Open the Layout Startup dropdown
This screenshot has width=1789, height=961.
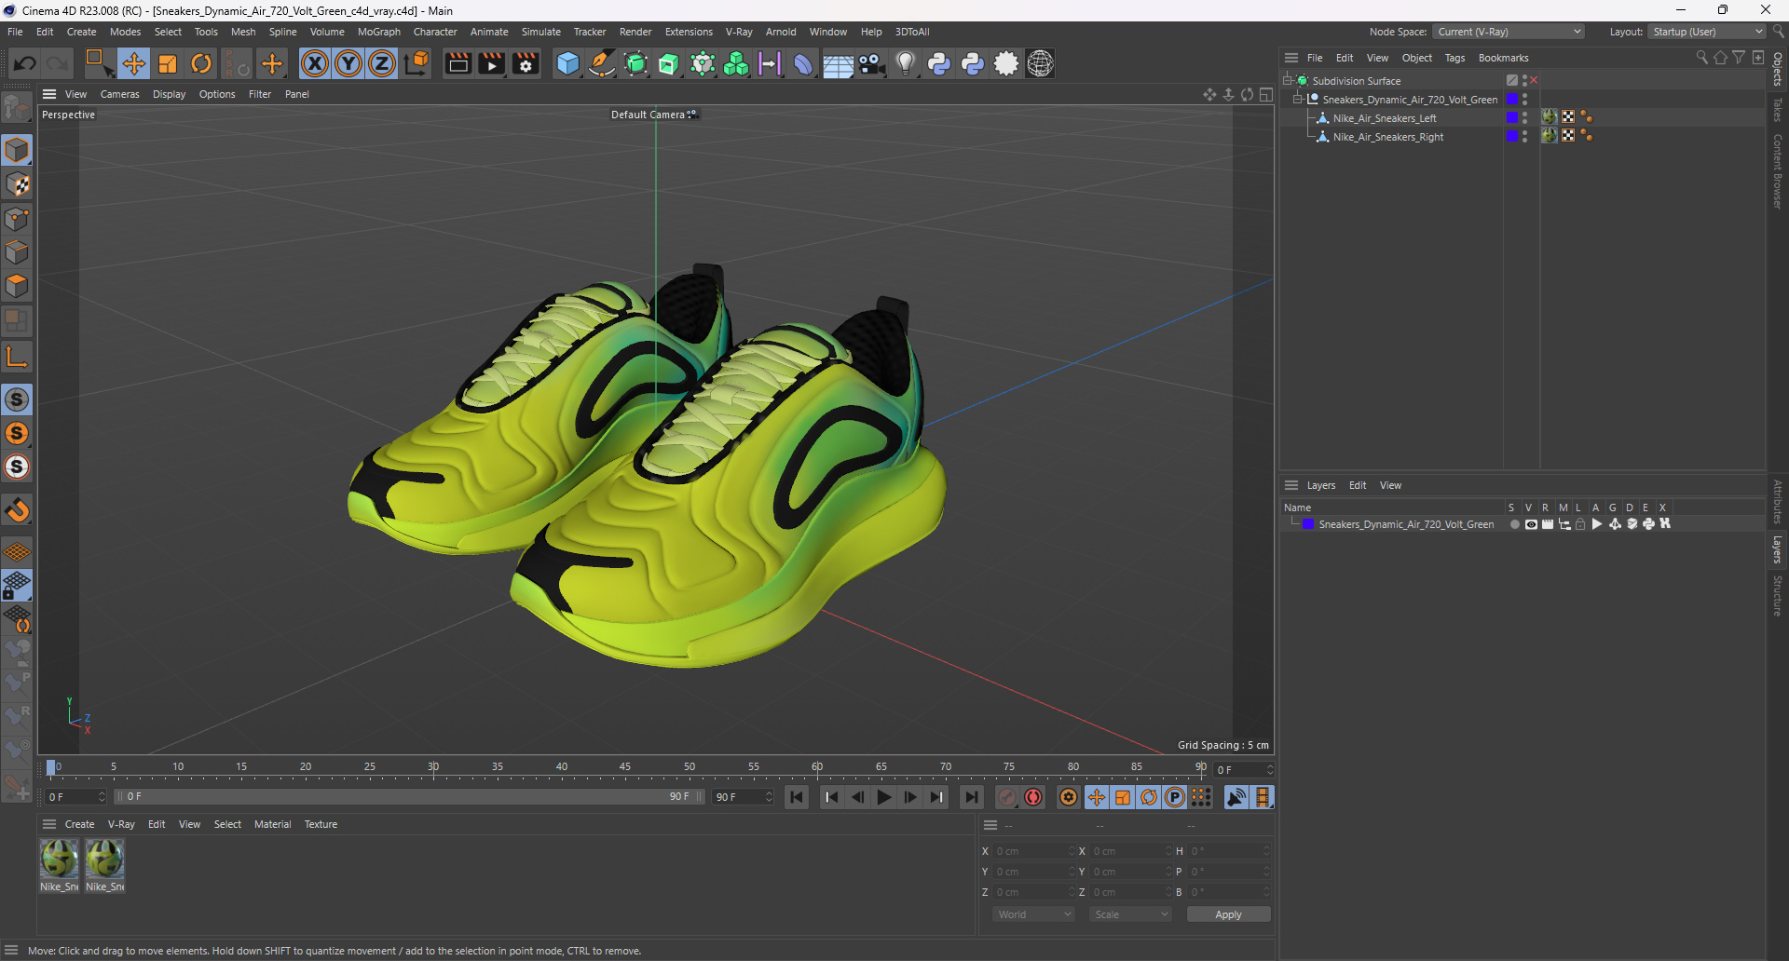point(1707,32)
